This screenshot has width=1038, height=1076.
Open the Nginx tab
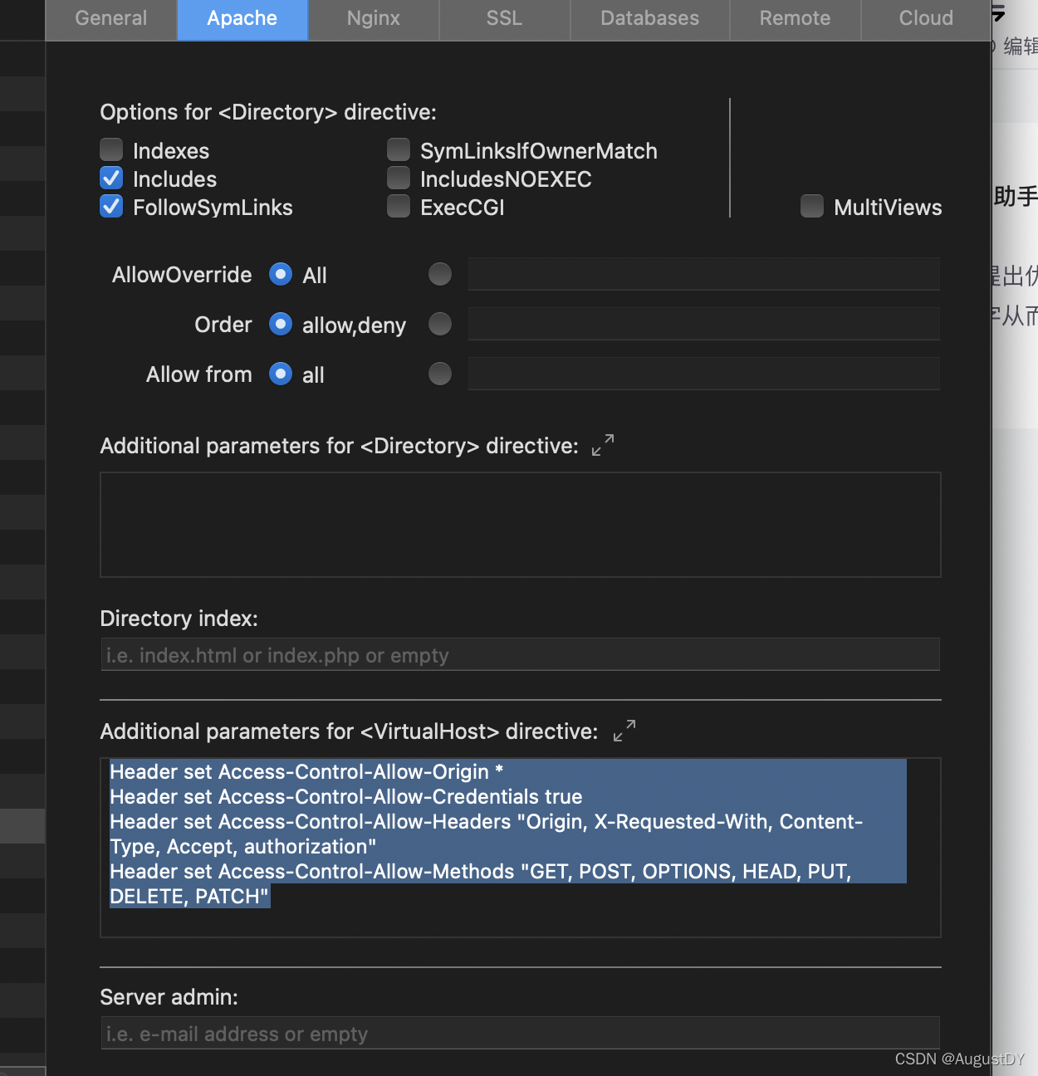pyautogui.click(x=374, y=17)
